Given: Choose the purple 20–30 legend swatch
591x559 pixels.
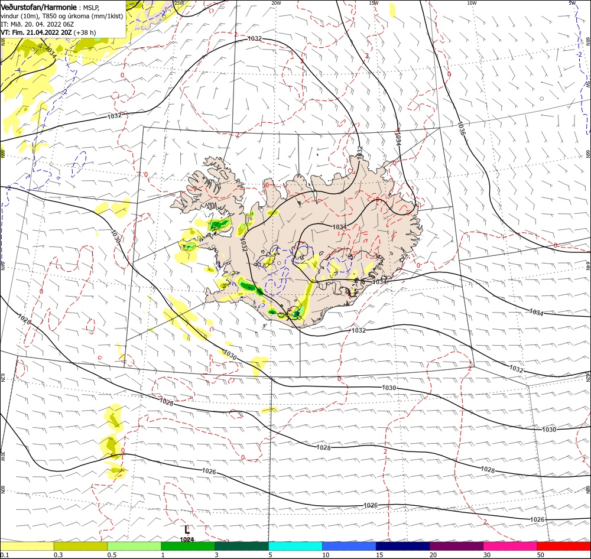Looking at the screenshot, I should click(456, 546).
